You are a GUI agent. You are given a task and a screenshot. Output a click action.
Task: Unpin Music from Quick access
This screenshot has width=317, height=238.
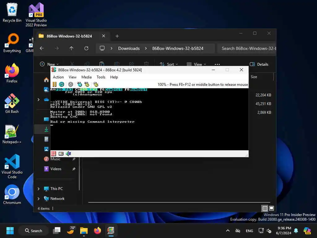pos(74,159)
